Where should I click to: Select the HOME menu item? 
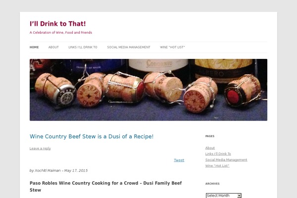point(34,47)
